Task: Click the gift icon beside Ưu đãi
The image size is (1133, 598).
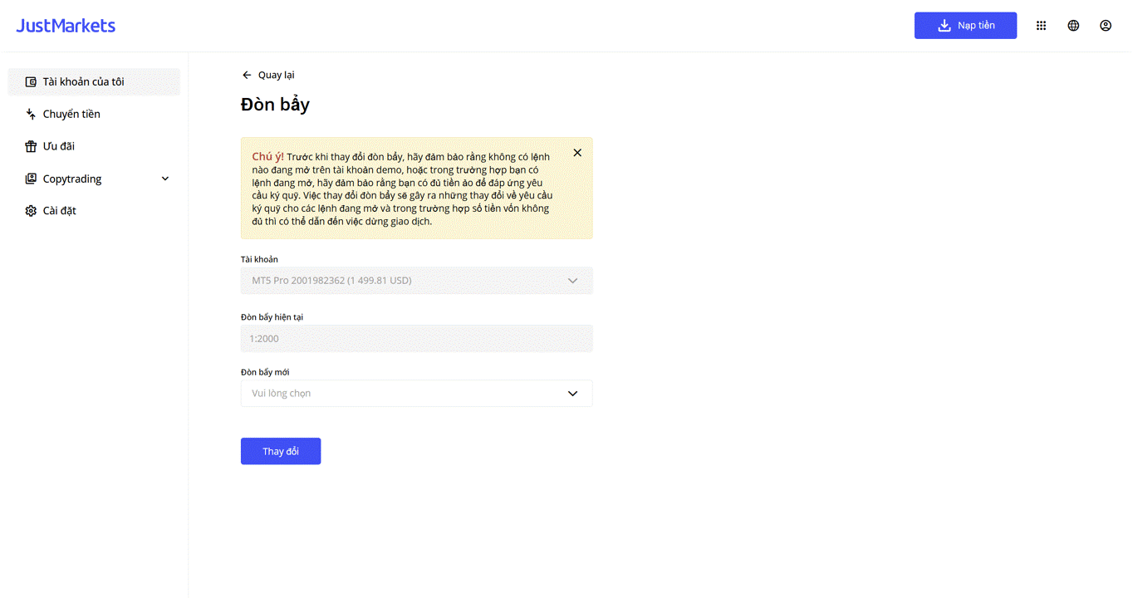Action: tap(31, 146)
